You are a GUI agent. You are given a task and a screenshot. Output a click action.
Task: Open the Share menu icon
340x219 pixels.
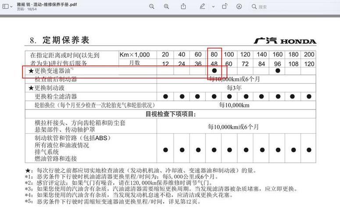(183, 6)
